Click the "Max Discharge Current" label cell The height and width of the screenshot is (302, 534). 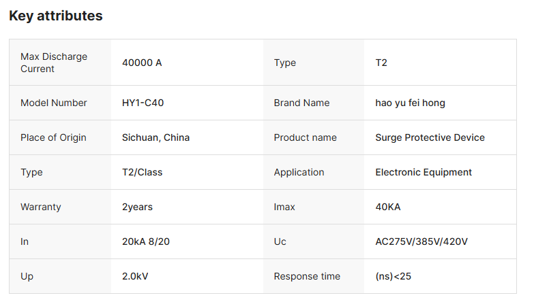(x=54, y=63)
